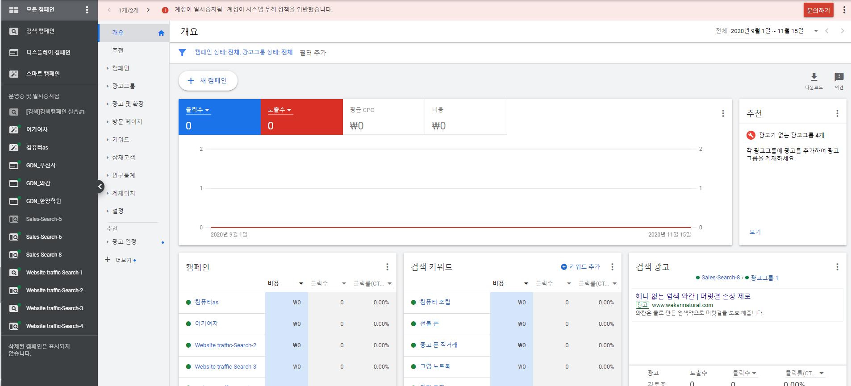Open 잠재고객 in navigation
Viewport: 851px width, 386px height.
point(123,158)
